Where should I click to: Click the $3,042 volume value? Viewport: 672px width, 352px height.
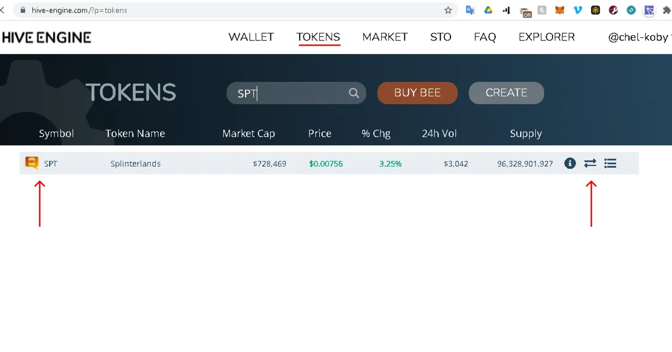click(x=456, y=163)
